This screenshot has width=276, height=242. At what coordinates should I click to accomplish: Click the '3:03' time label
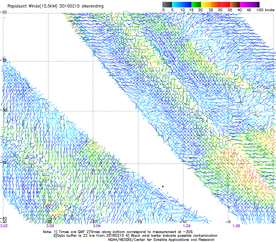pos(50,226)
